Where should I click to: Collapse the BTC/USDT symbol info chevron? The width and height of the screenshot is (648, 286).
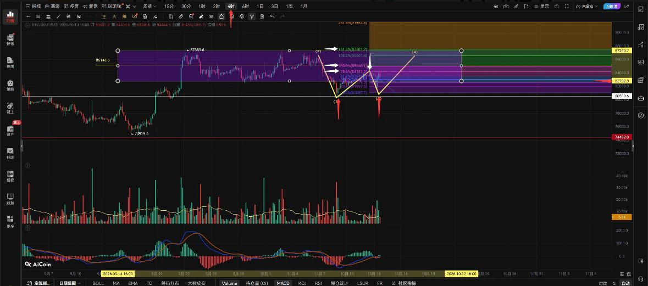tap(27, 25)
